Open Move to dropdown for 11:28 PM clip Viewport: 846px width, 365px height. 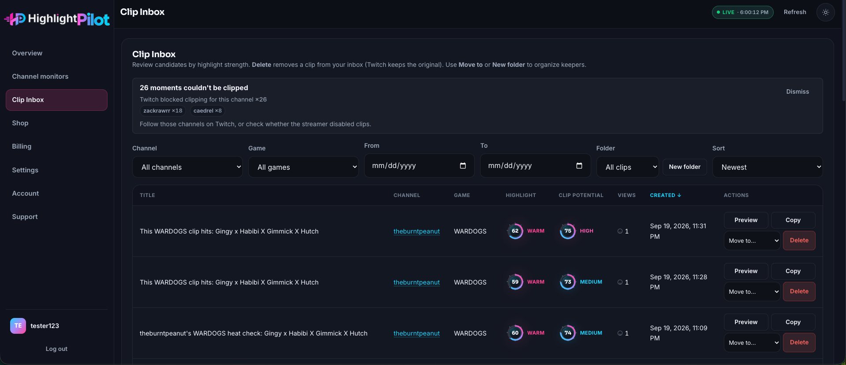click(752, 292)
